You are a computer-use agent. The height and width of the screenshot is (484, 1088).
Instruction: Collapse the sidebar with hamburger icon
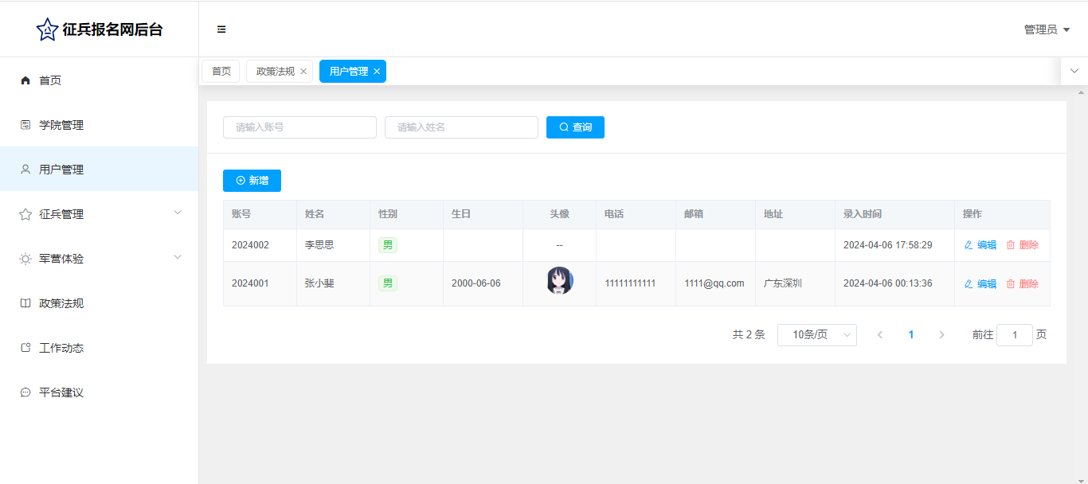pos(221,29)
